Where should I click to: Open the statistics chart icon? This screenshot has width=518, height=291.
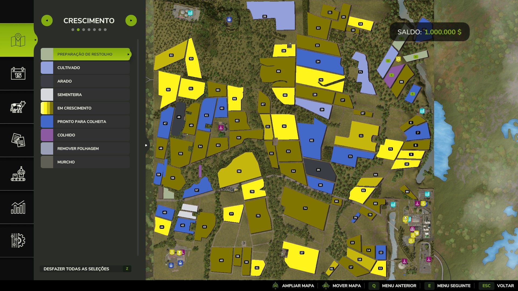pyautogui.click(x=18, y=207)
